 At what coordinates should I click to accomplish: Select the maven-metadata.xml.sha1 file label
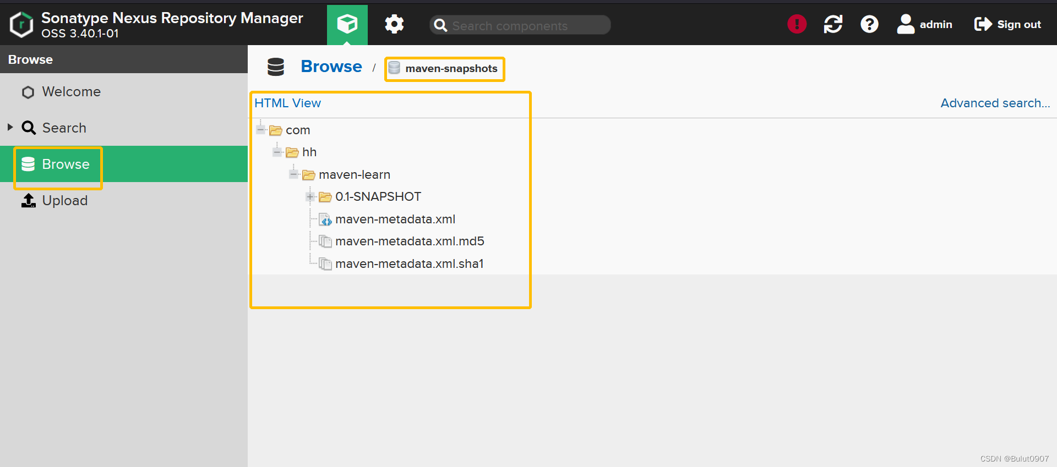(x=410, y=264)
